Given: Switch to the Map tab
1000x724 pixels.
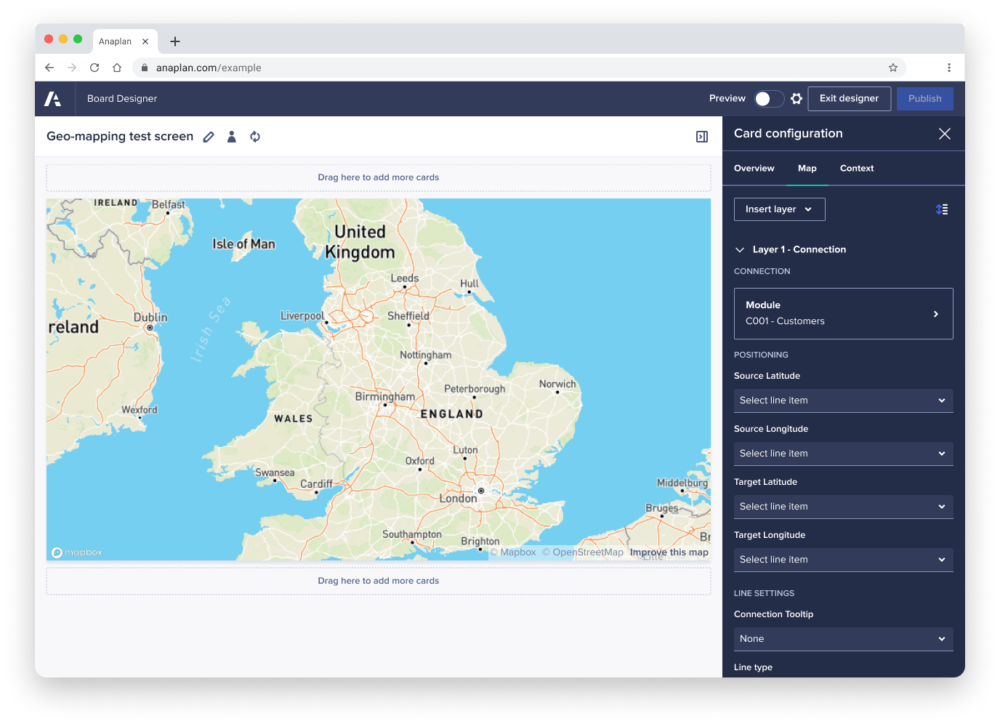Looking at the screenshot, I should 807,169.
